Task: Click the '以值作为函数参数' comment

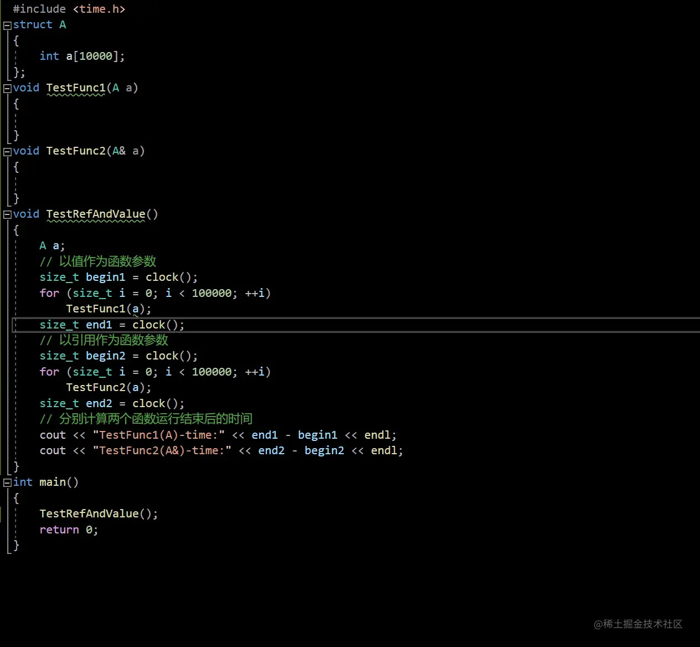Action: pos(98,261)
